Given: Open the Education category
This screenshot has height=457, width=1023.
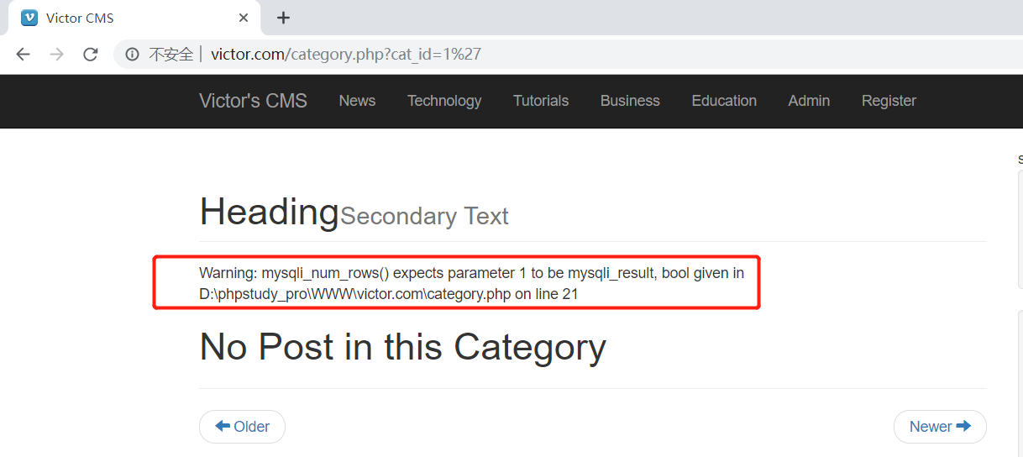Looking at the screenshot, I should 724,101.
